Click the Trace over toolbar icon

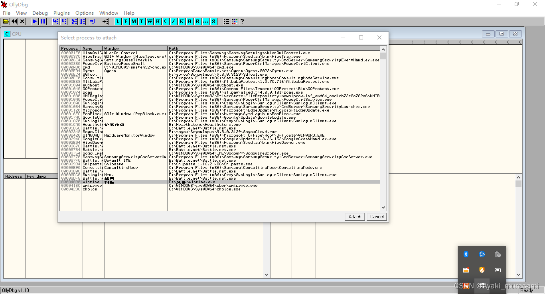(x=82, y=22)
